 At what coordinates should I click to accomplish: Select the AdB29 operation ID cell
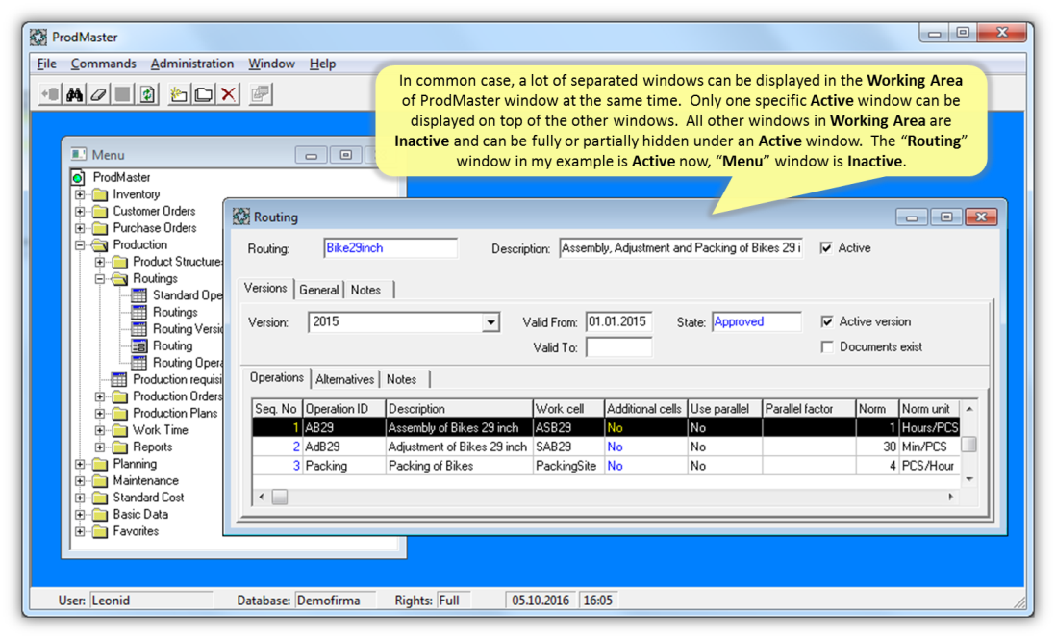point(344,447)
